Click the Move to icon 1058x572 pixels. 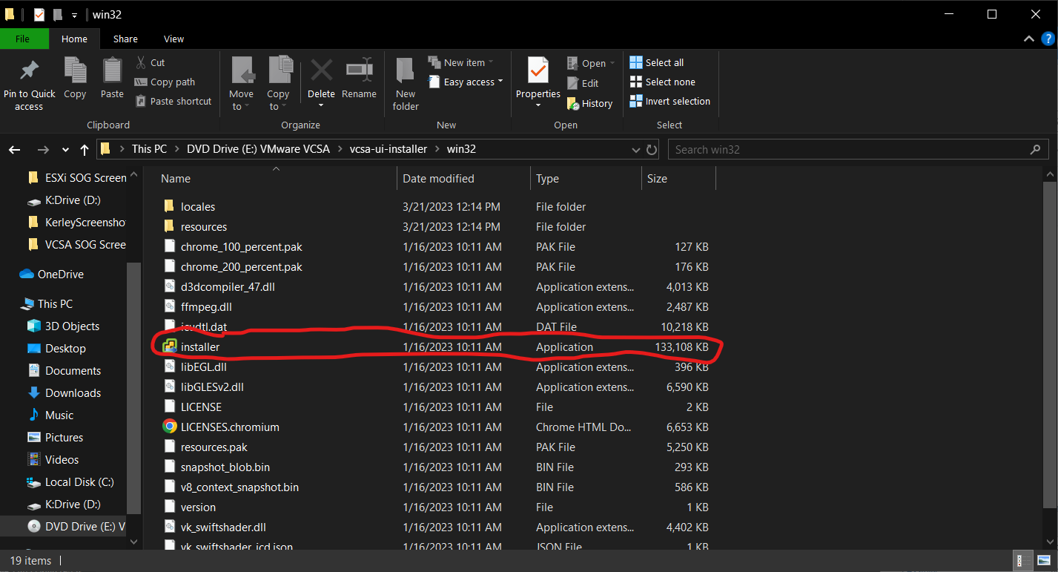(x=242, y=70)
